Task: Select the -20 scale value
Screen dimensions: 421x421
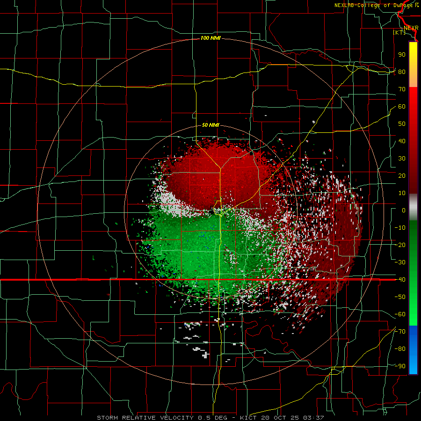Action: [400, 245]
